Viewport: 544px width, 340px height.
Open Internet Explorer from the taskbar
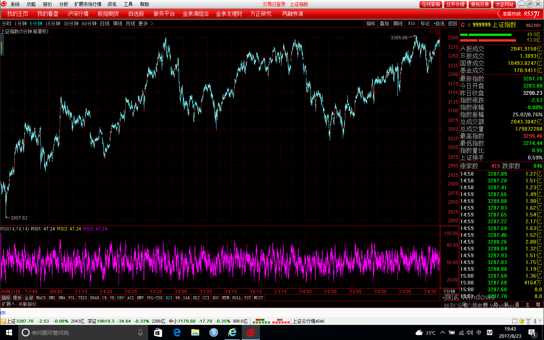click(x=232, y=332)
